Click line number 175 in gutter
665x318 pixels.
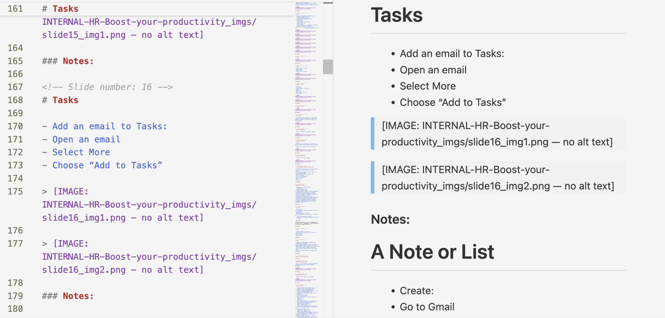pyautogui.click(x=15, y=192)
